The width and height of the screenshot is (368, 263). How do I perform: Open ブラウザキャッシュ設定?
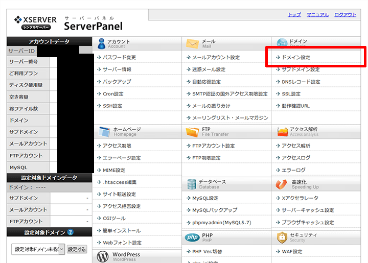308,223
